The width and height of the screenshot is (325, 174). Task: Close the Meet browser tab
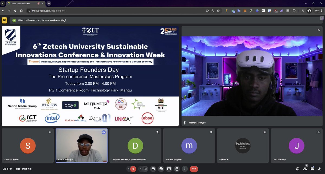(43, 4)
